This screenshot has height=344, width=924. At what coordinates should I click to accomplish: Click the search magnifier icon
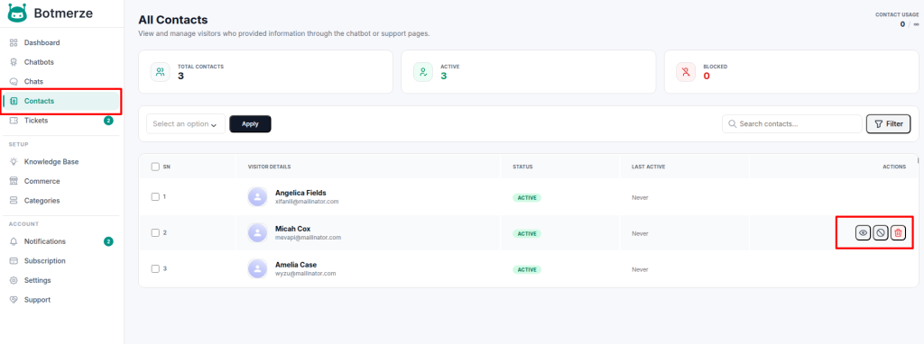[733, 124]
